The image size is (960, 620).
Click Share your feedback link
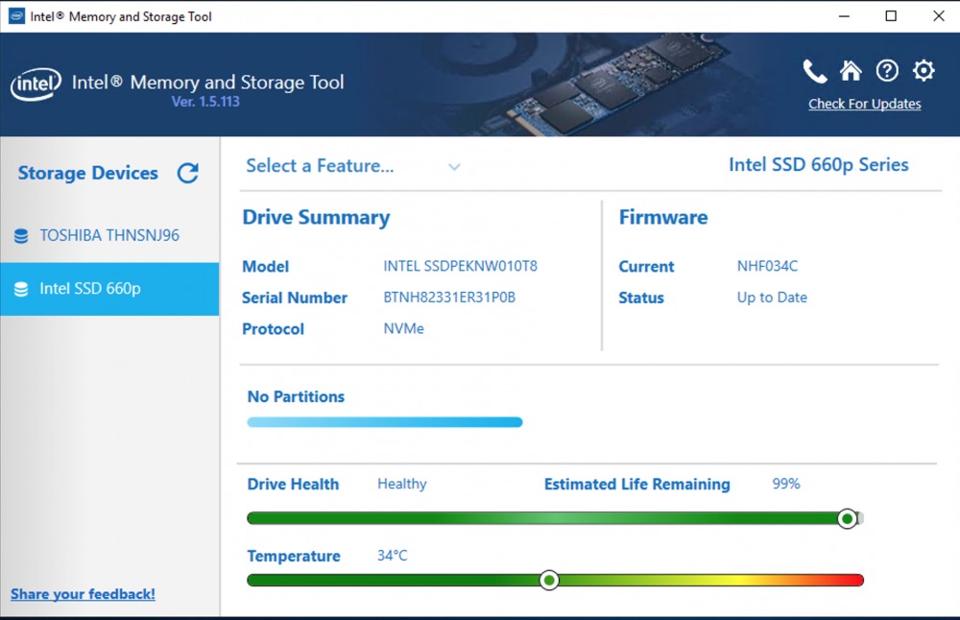[x=83, y=593]
